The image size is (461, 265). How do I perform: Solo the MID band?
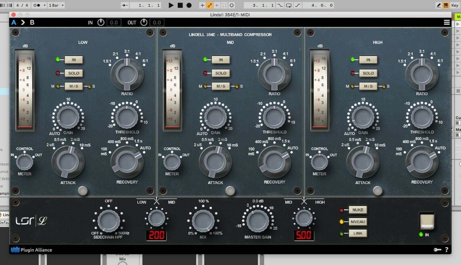pos(221,73)
